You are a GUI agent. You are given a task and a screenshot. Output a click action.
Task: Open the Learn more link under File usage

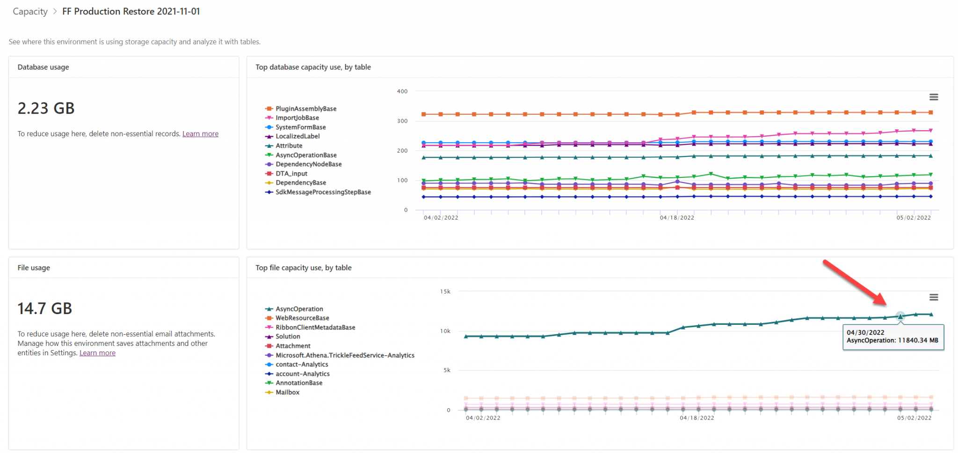(x=97, y=352)
